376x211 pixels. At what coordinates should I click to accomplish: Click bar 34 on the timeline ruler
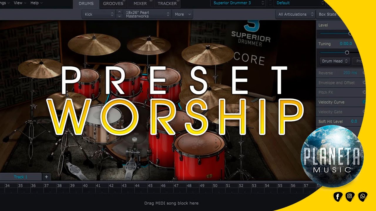8,186
